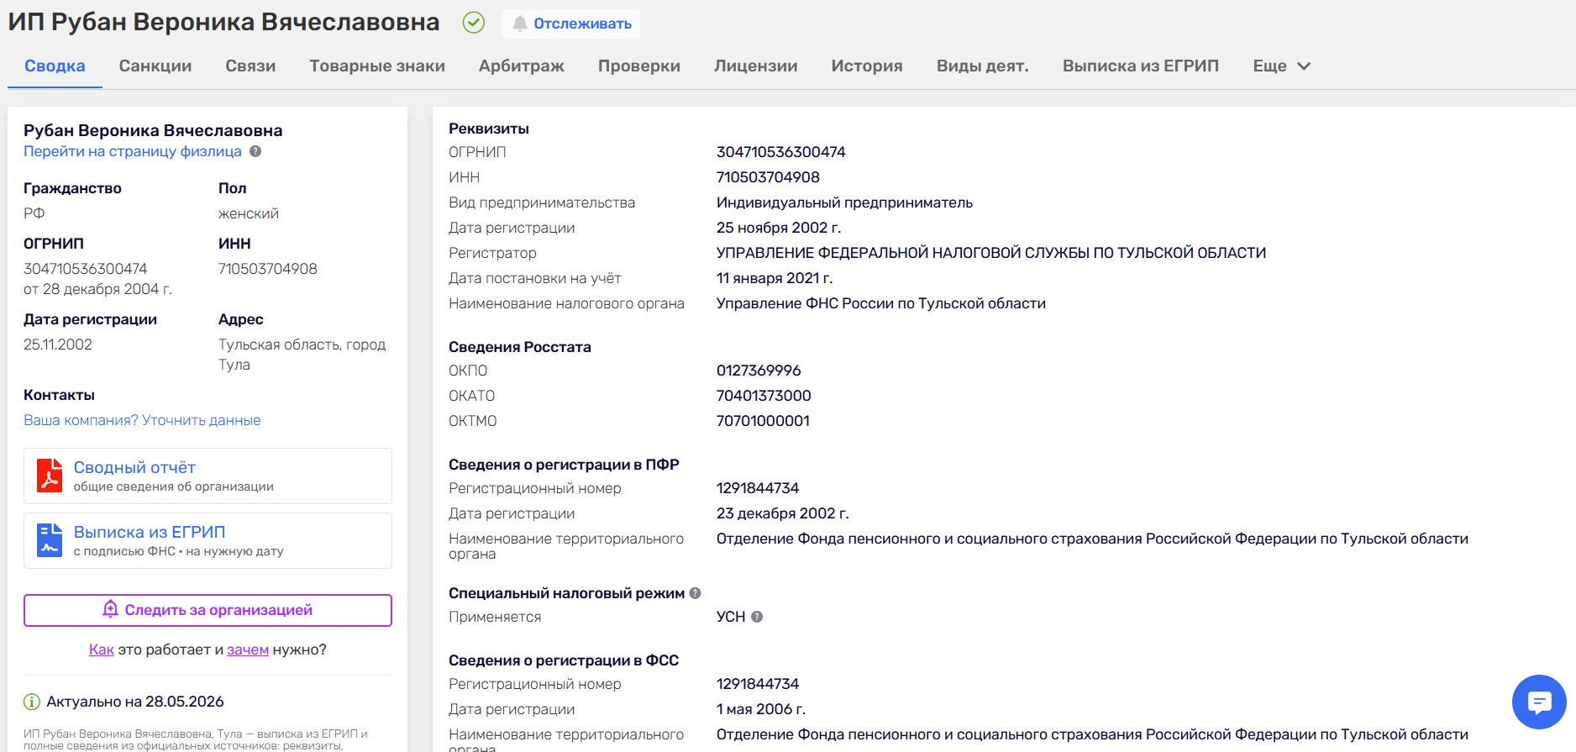Open the История tab
This screenshot has width=1576, height=752.
(x=867, y=66)
